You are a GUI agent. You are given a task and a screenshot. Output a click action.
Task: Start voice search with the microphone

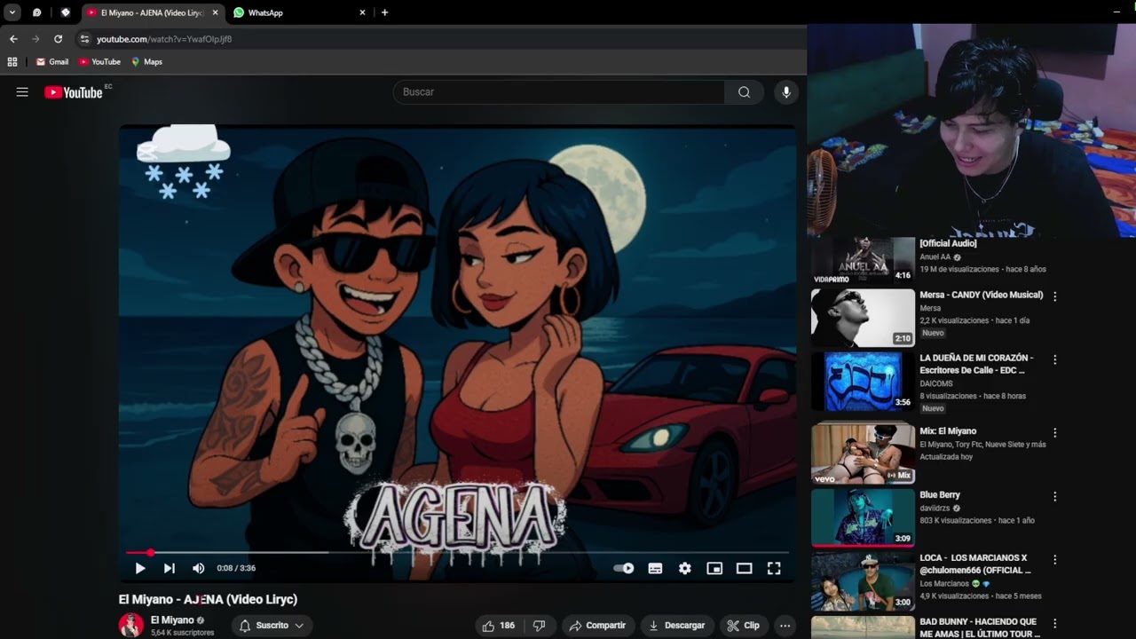click(785, 92)
